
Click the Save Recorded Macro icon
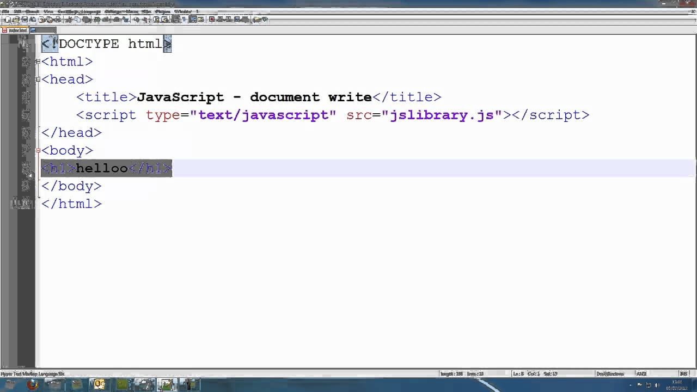(x=245, y=20)
